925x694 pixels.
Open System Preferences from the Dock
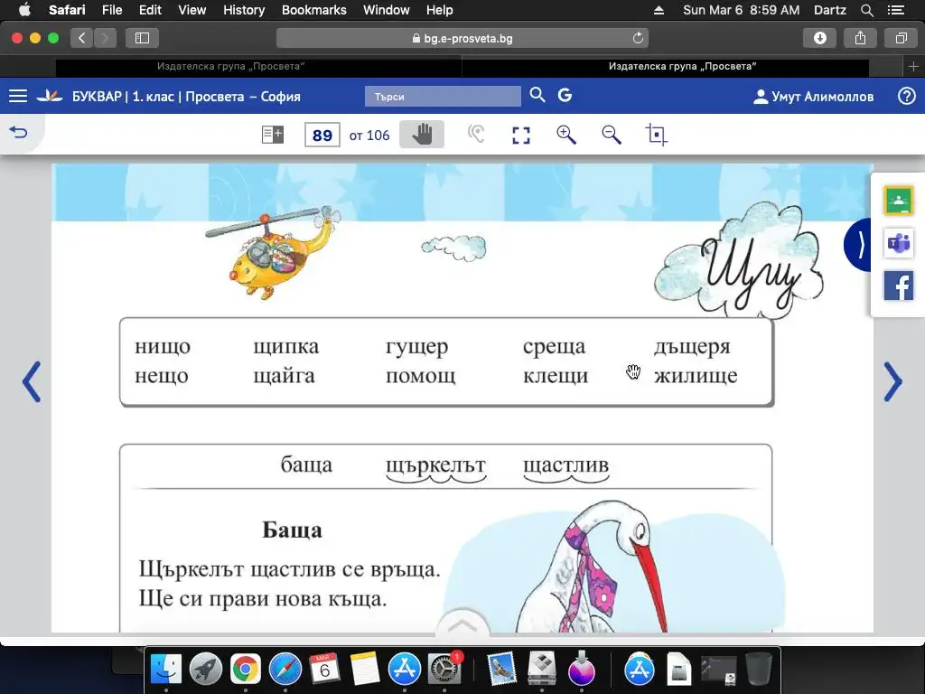[x=444, y=670]
